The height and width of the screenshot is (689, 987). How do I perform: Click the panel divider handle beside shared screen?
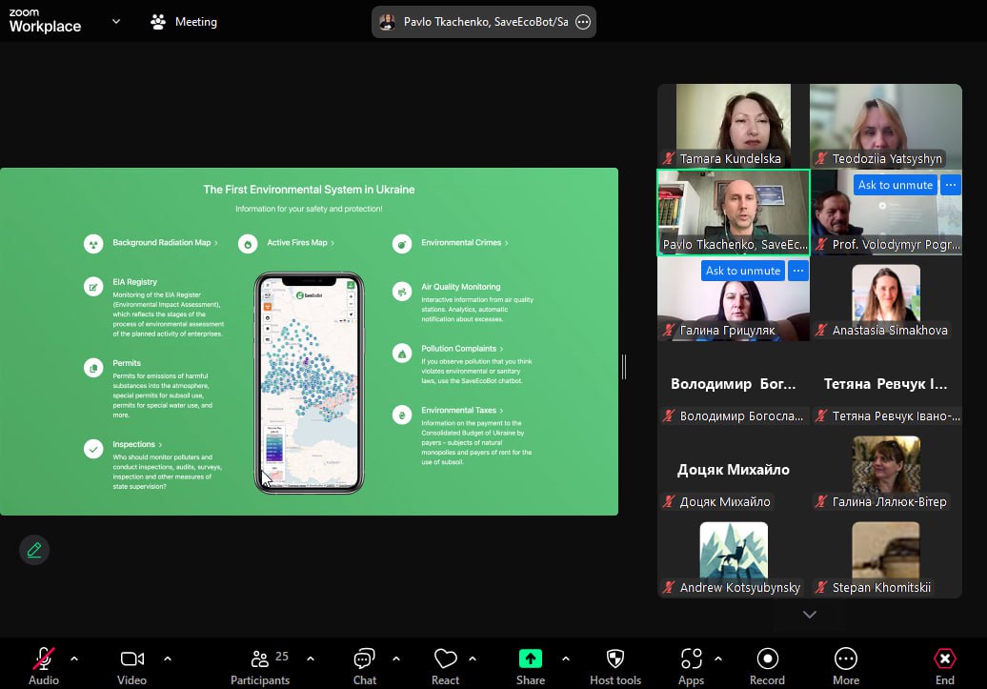coord(624,367)
